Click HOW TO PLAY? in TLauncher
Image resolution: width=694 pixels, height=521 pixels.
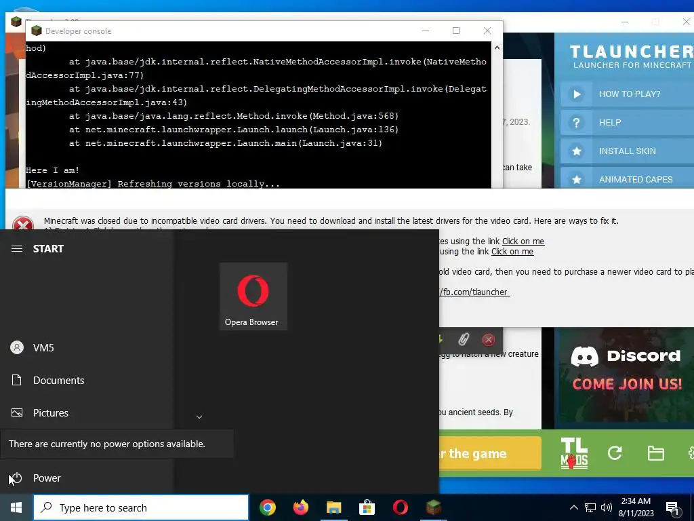[627, 94]
